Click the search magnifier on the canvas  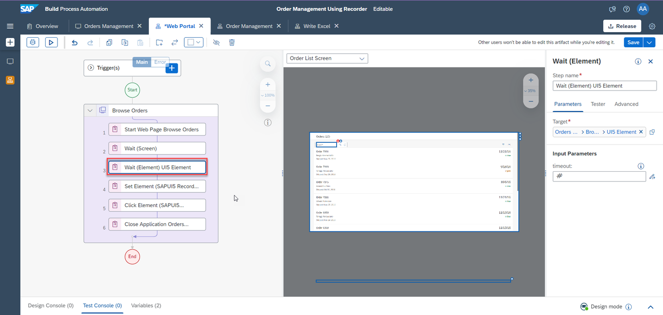(x=268, y=64)
